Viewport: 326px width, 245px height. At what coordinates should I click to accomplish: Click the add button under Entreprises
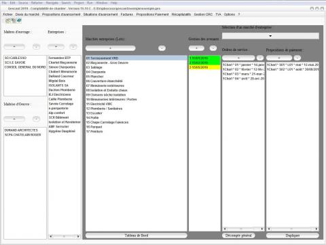56,47
